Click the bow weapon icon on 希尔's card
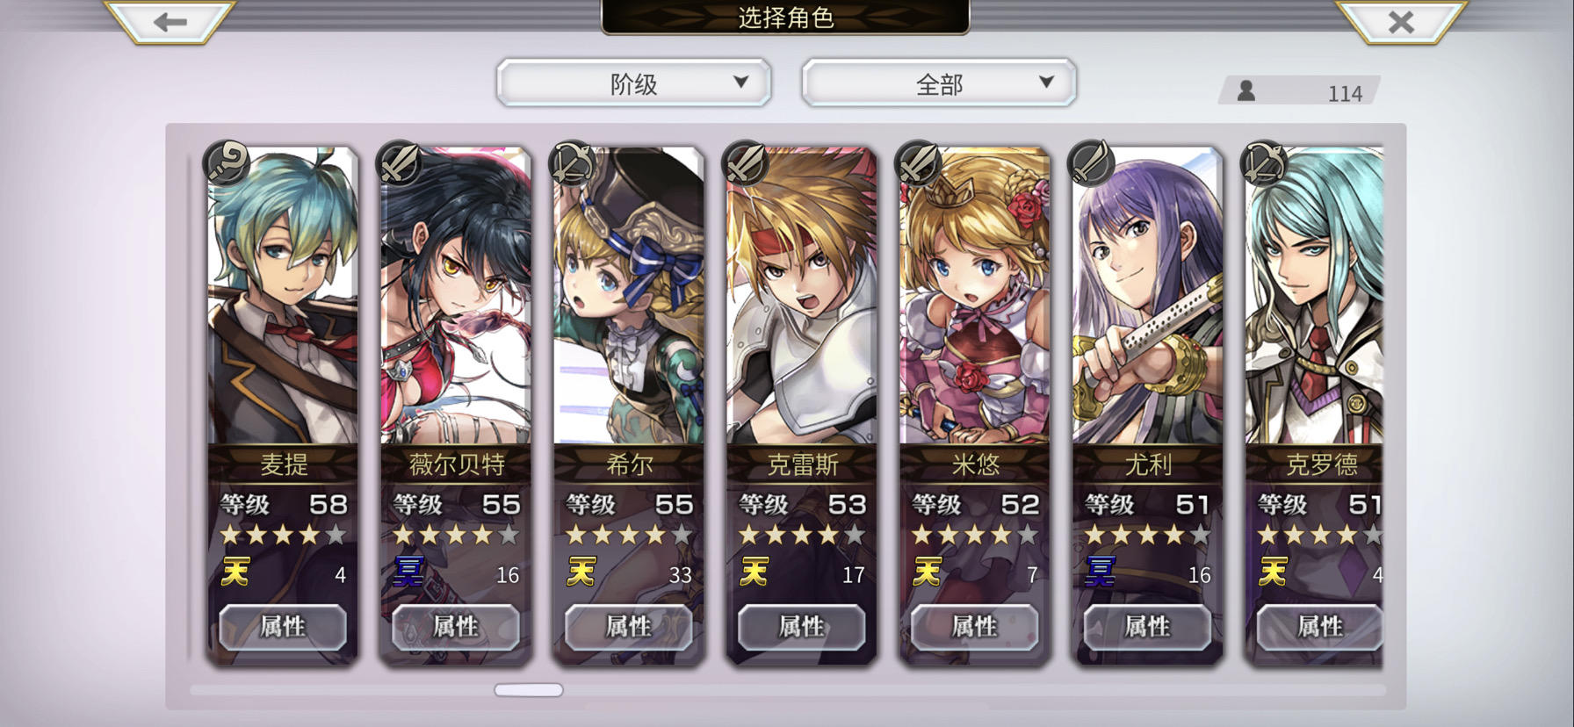This screenshot has width=1574, height=727. click(573, 162)
